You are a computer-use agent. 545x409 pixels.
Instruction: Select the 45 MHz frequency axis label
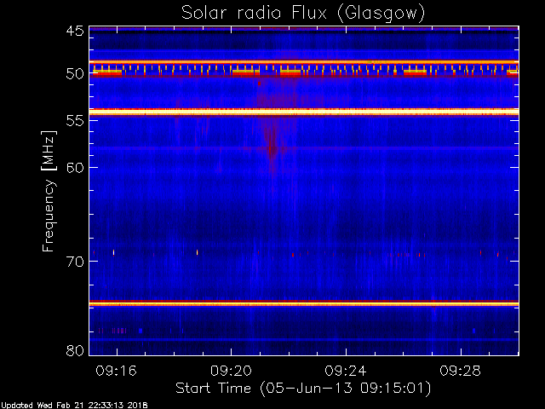pos(75,31)
